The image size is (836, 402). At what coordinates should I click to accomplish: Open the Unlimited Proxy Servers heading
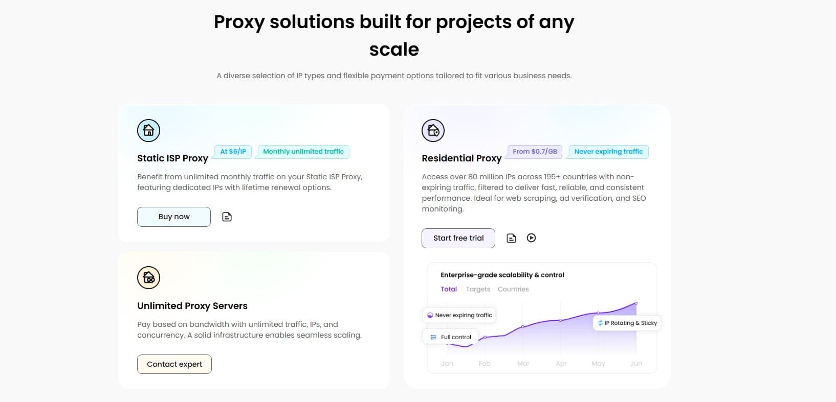point(192,306)
